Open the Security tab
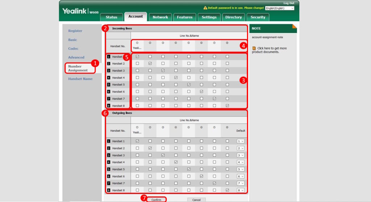 pos(258,17)
